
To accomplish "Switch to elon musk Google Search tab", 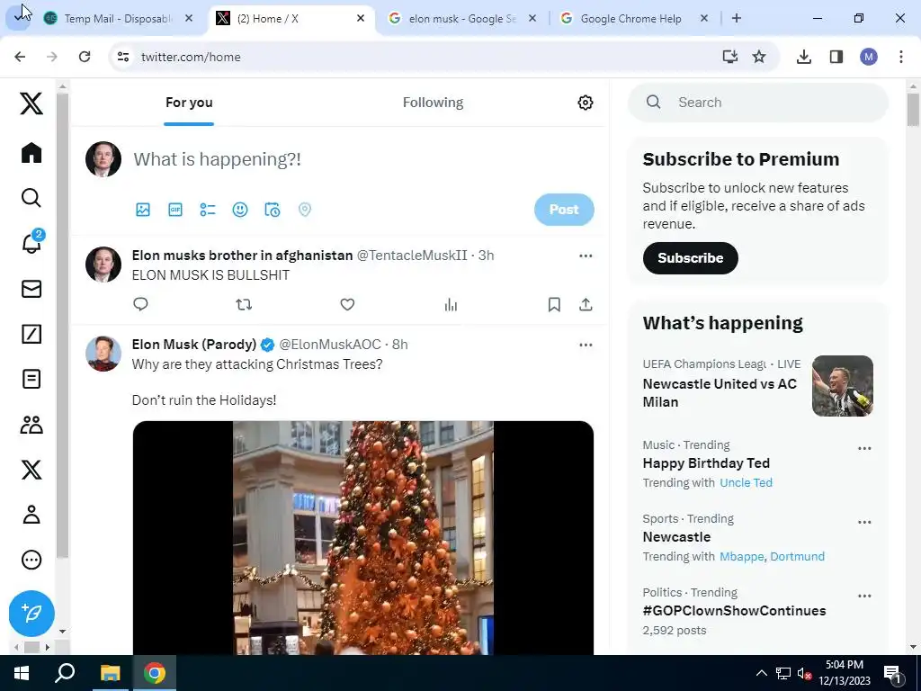I will (x=462, y=19).
